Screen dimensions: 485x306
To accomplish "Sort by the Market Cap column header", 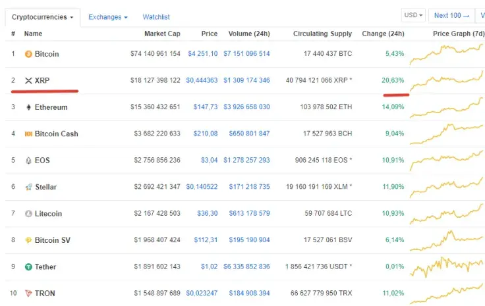I will tap(162, 34).
